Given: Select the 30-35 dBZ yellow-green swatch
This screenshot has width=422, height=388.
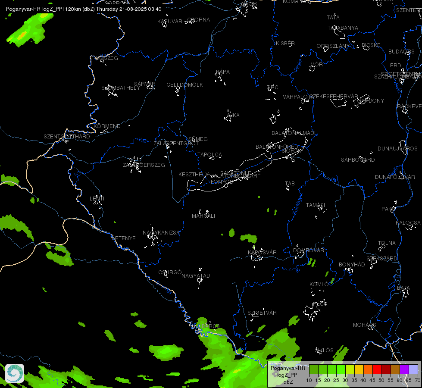Looking at the screenshot, I should (x=350, y=369).
